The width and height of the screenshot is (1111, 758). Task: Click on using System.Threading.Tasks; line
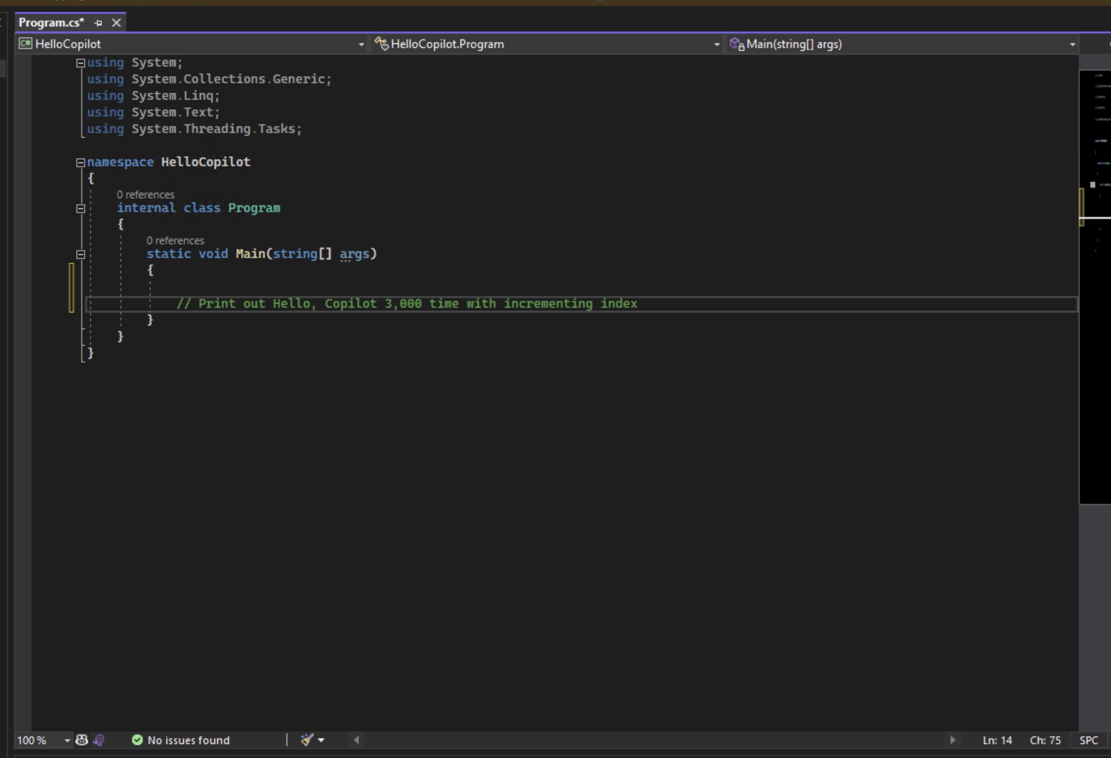coord(194,129)
